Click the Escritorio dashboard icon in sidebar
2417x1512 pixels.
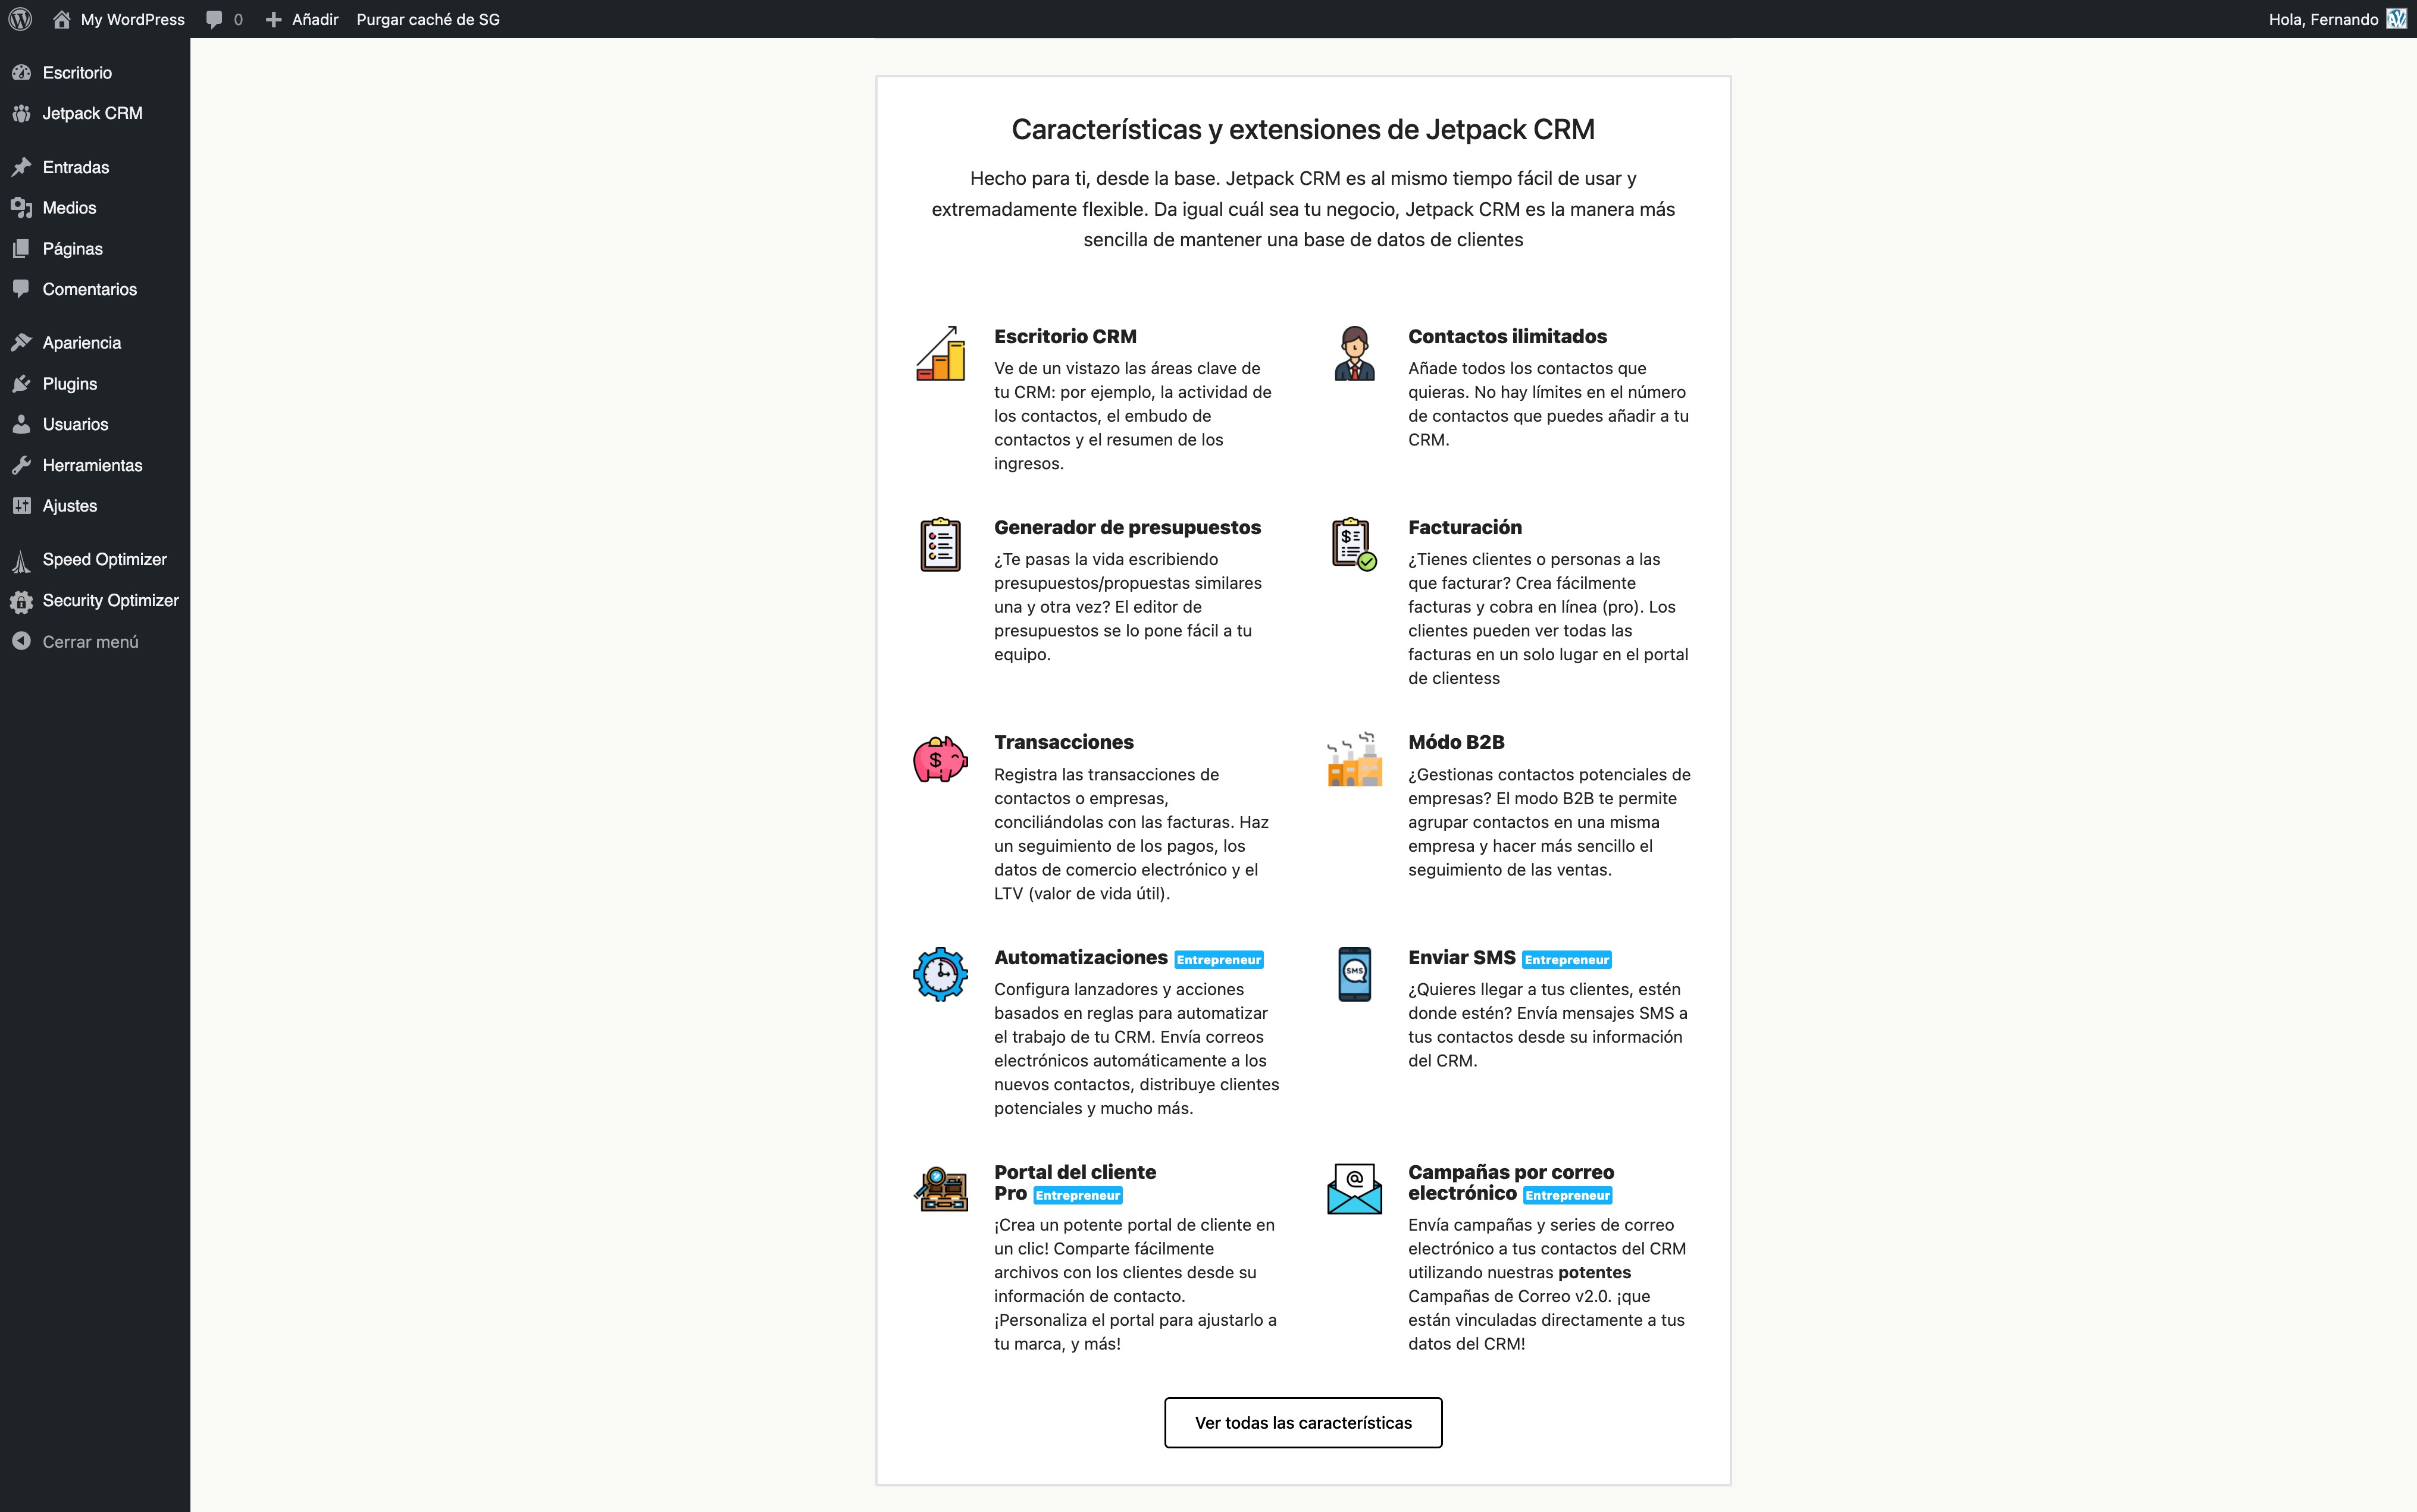tap(21, 72)
